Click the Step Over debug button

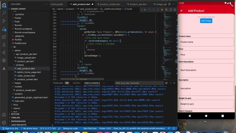click(x=149, y=10)
